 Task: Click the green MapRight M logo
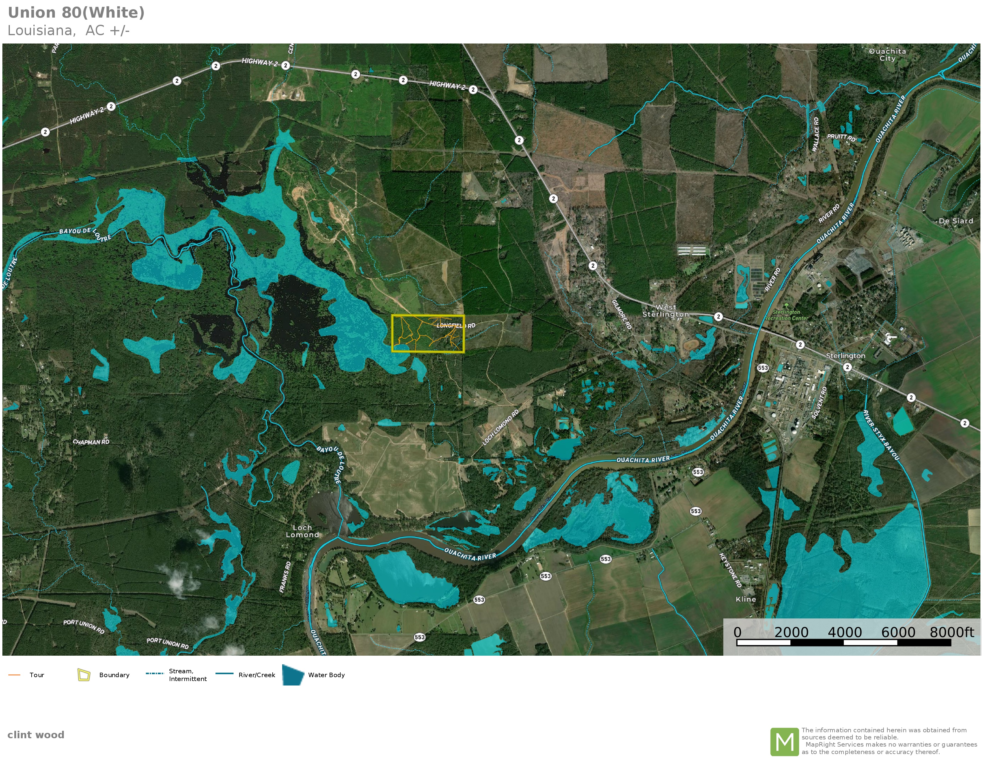tap(784, 742)
